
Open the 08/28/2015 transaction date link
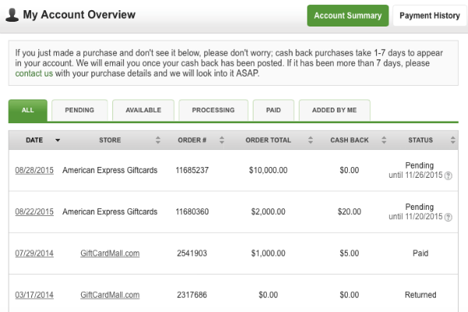click(x=34, y=170)
